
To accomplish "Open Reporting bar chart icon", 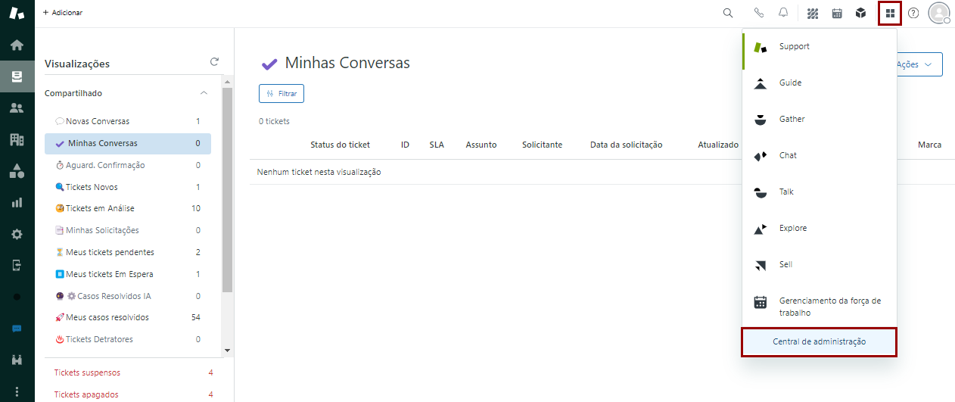I will point(17,202).
